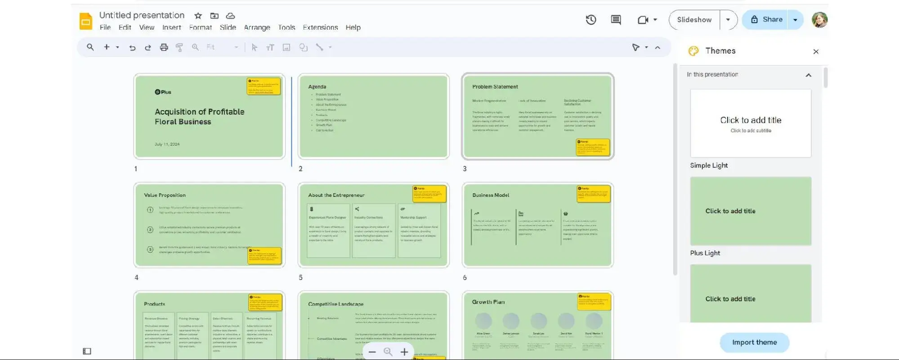Open the comments panel icon

[616, 20]
